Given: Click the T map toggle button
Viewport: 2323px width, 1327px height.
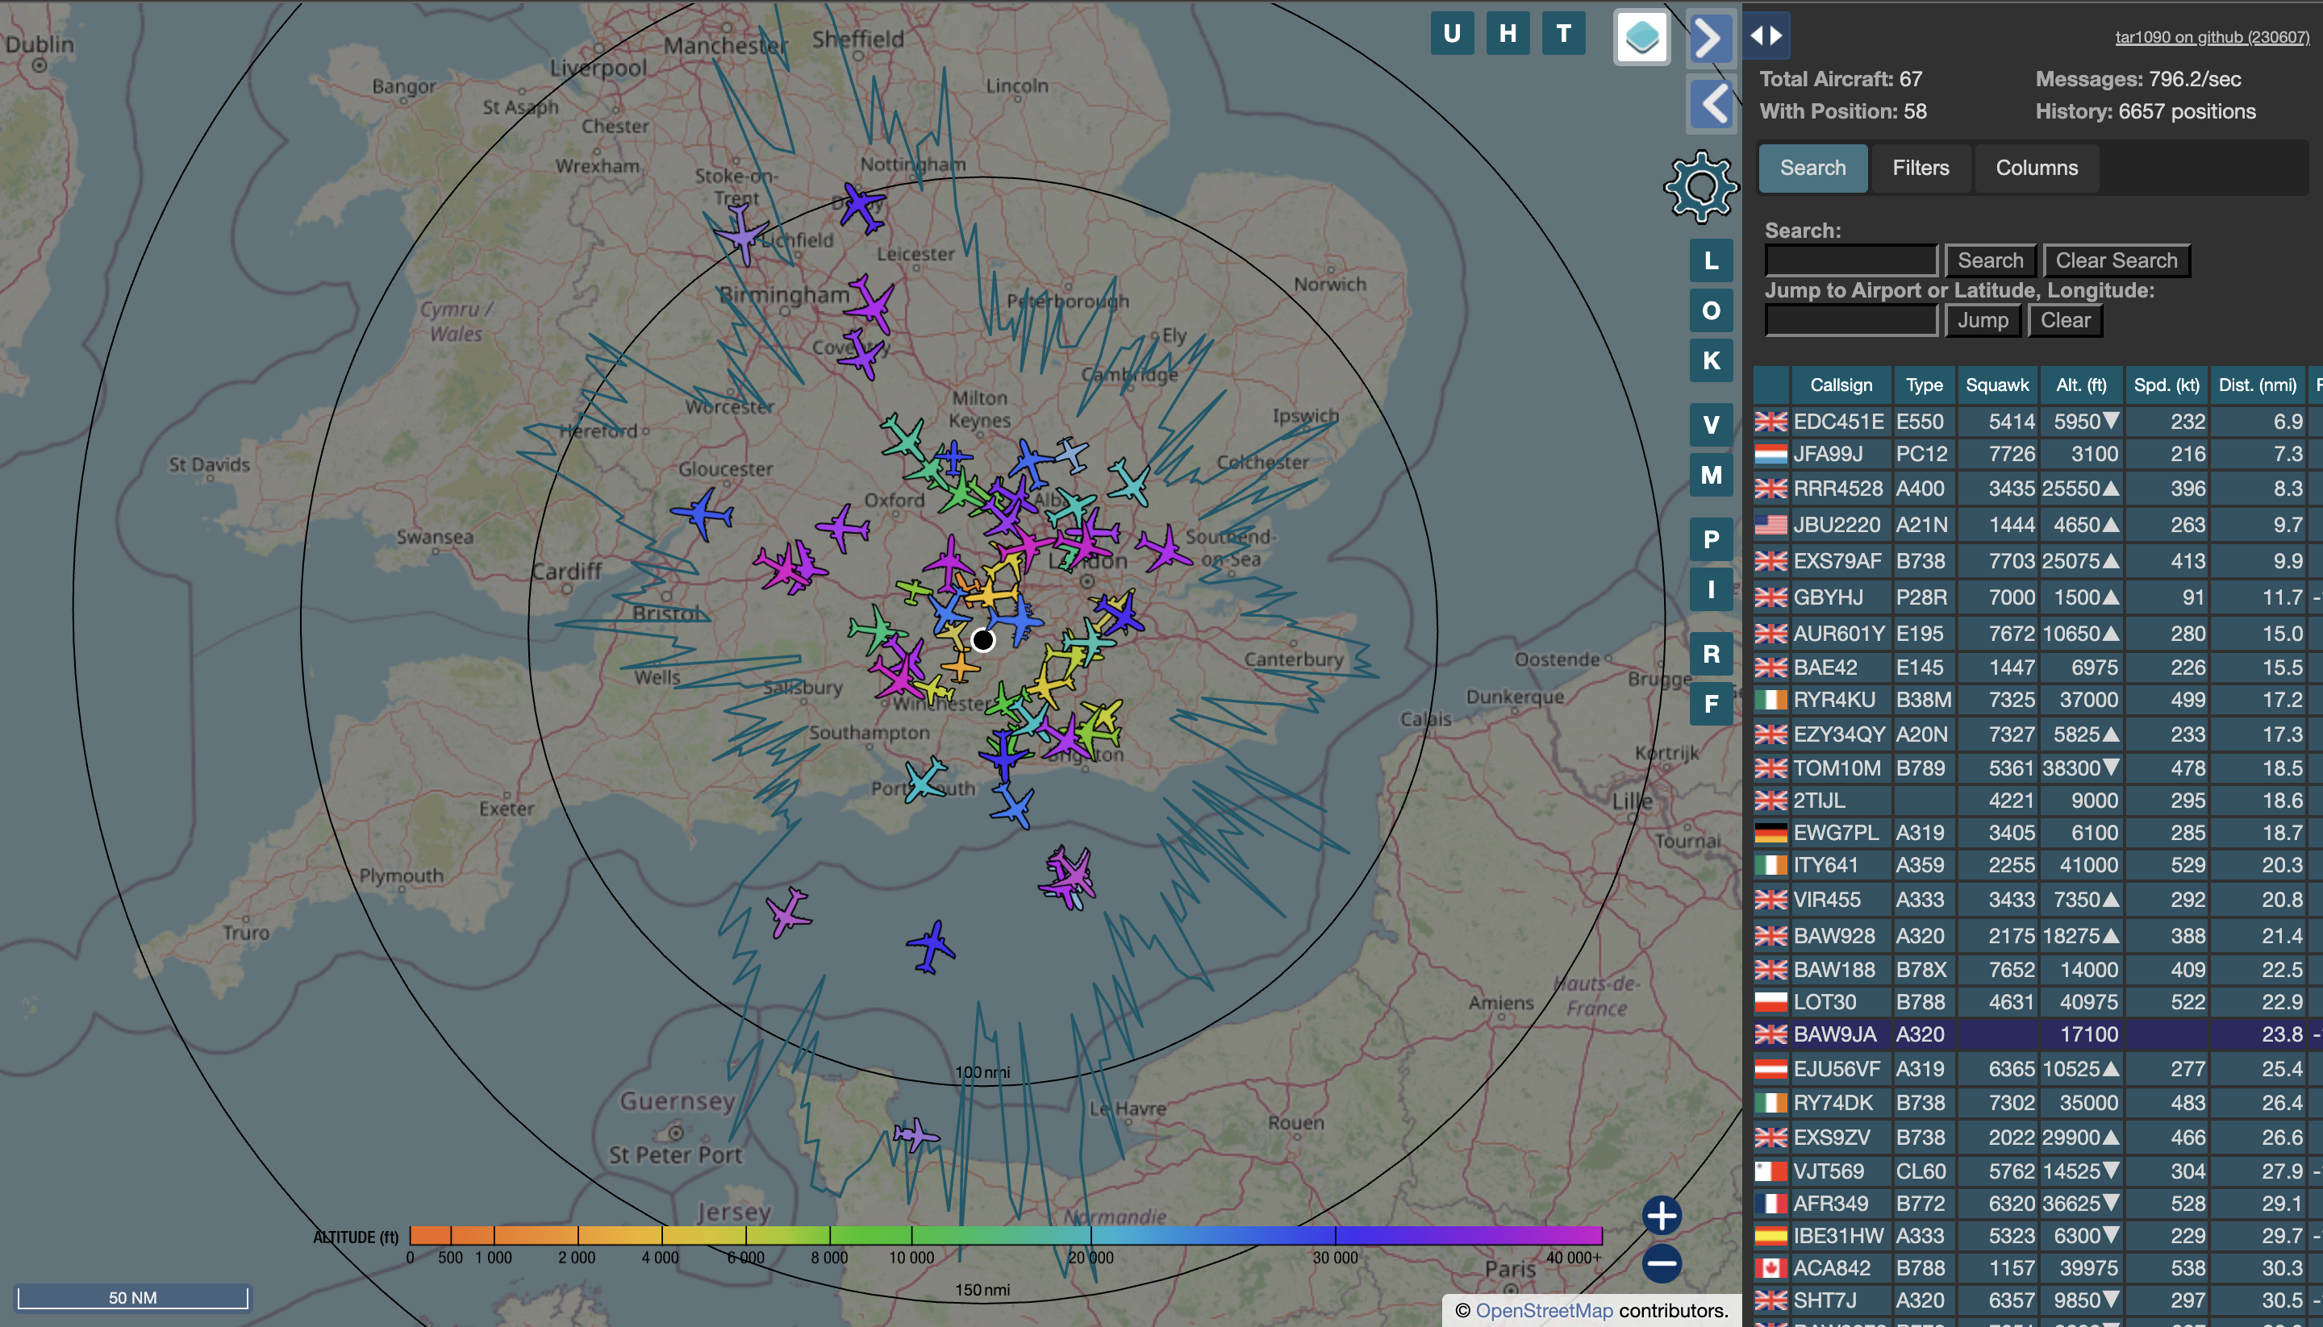Looking at the screenshot, I should (1562, 35).
